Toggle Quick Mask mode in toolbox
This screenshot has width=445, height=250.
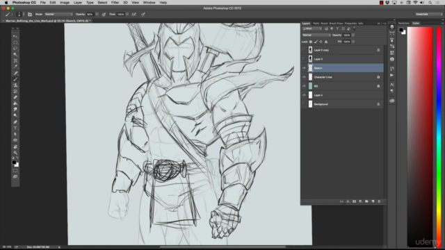point(15,171)
